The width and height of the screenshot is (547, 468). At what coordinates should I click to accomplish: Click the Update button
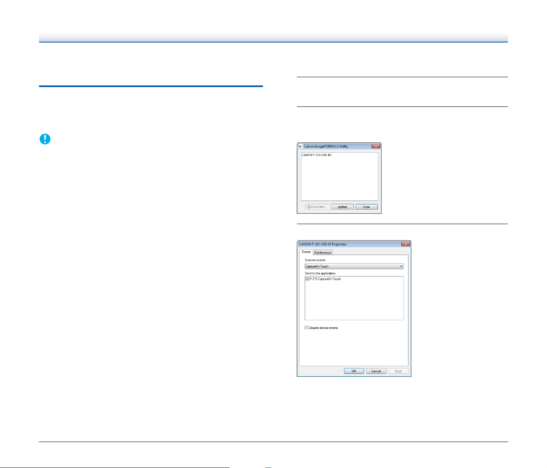(342, 207)
